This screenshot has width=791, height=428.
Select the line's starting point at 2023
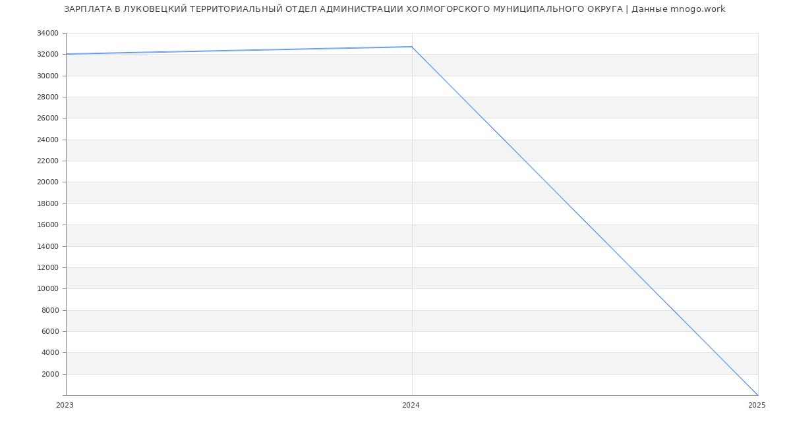(67, 54)
